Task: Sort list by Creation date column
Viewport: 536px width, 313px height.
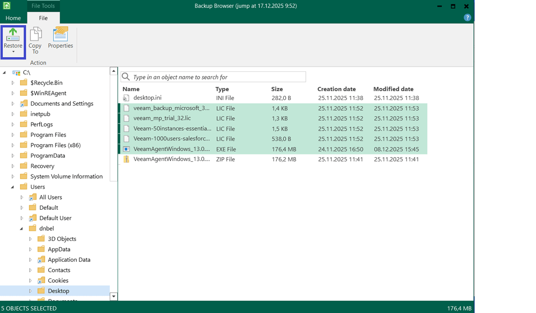Action: click(x=336, y=89)
